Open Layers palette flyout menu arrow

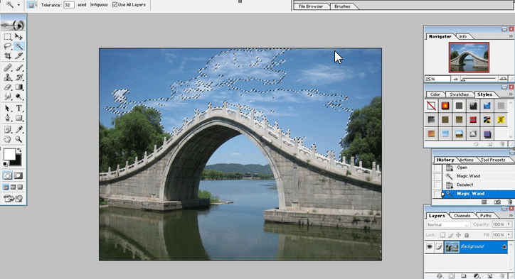511,216
